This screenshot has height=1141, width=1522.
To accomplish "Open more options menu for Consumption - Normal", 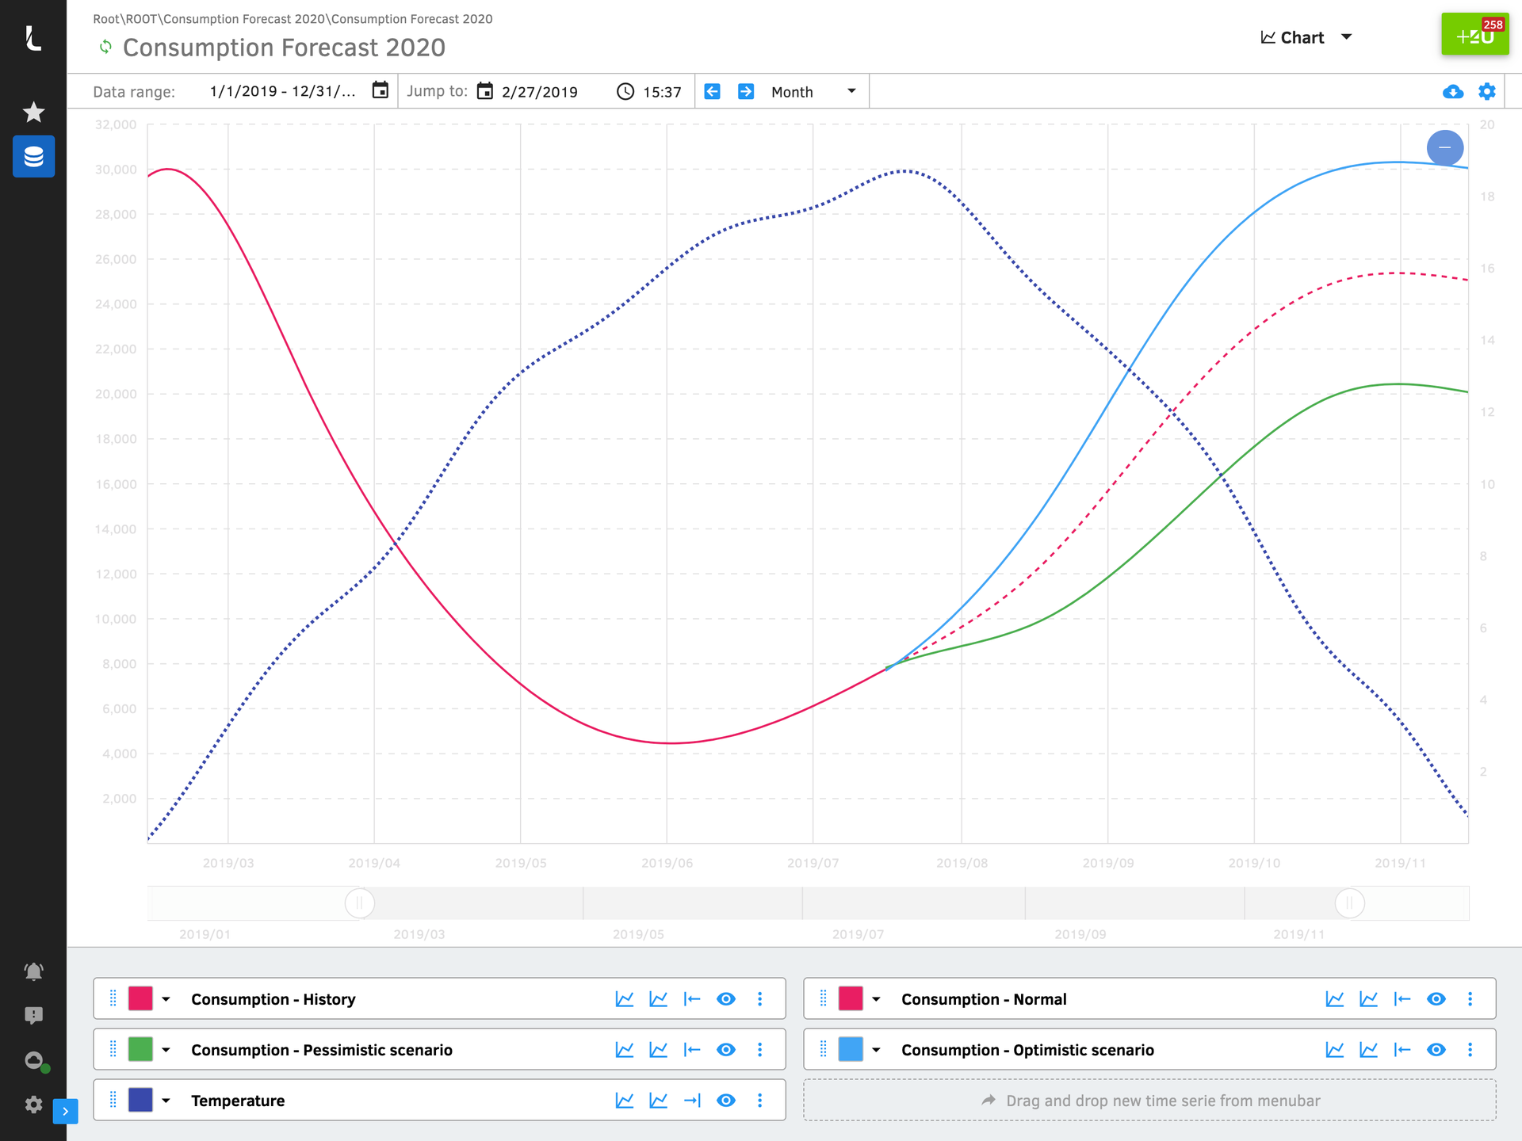I will click(x=1470, y=999).
